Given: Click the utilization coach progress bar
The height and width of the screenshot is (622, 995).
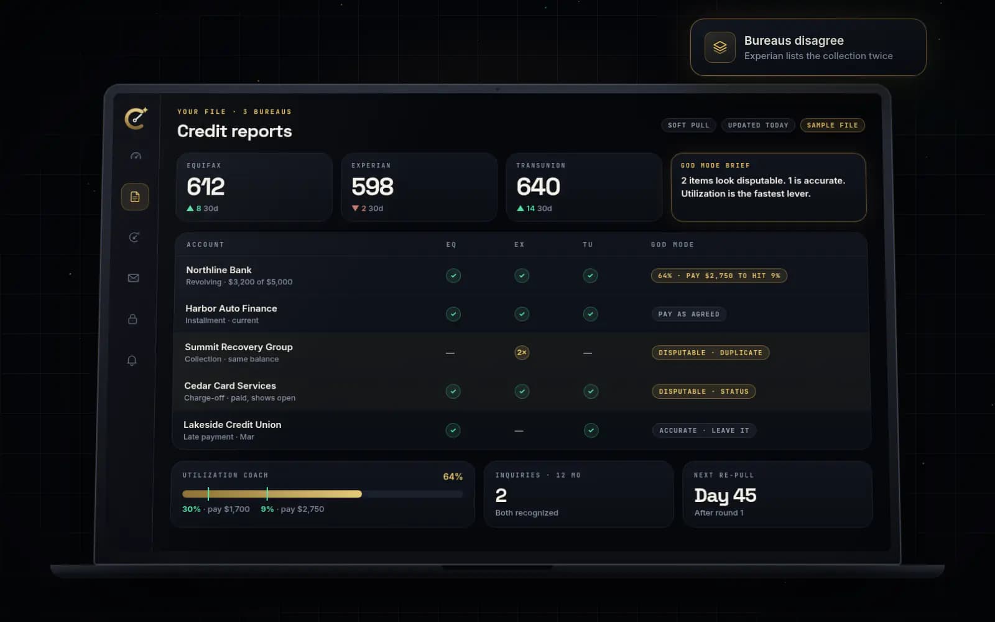Looking at the screenshot, I should [x=322, y=494].
